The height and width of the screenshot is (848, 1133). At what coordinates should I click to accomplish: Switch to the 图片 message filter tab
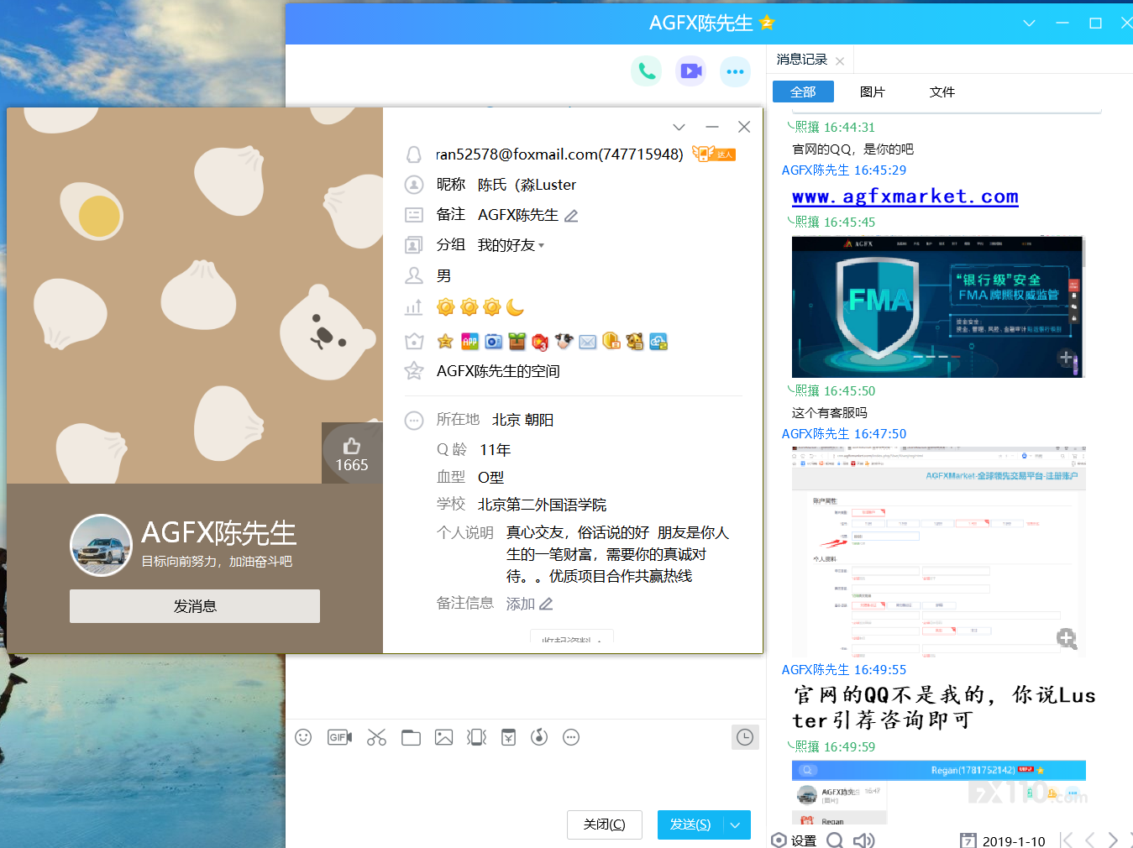tap(873, 92)
